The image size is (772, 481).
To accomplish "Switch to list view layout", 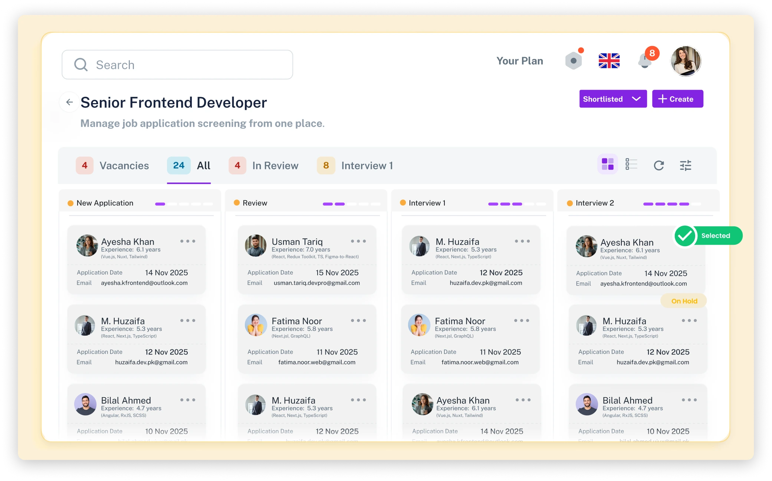I will point(631,164).
